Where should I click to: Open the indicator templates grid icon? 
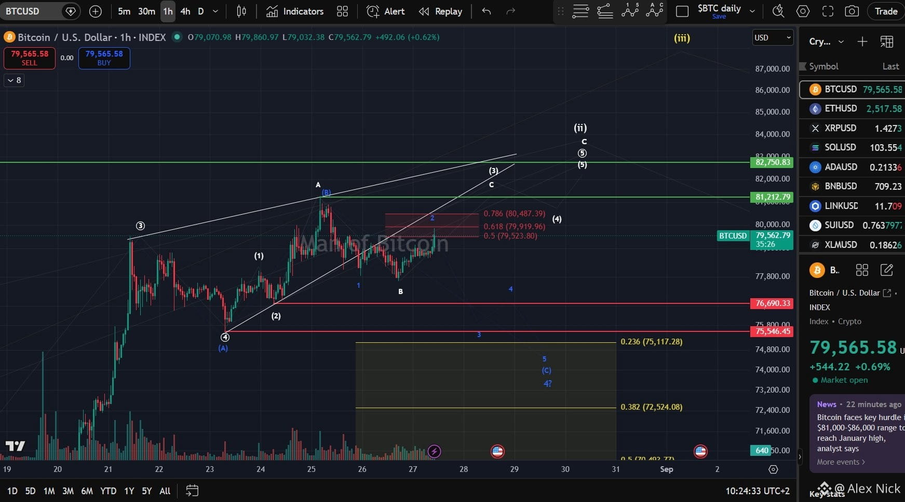(x=342, y=11)
